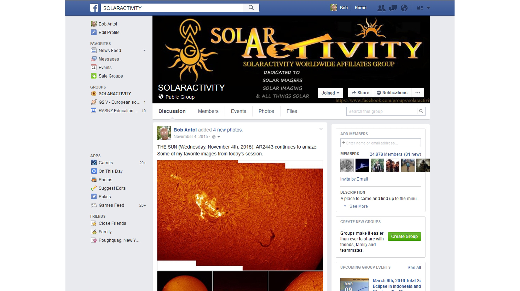This screenshot has width=520, height=291.
Task: Click the Bob Antol author name on post
Action: click(185, 130)
